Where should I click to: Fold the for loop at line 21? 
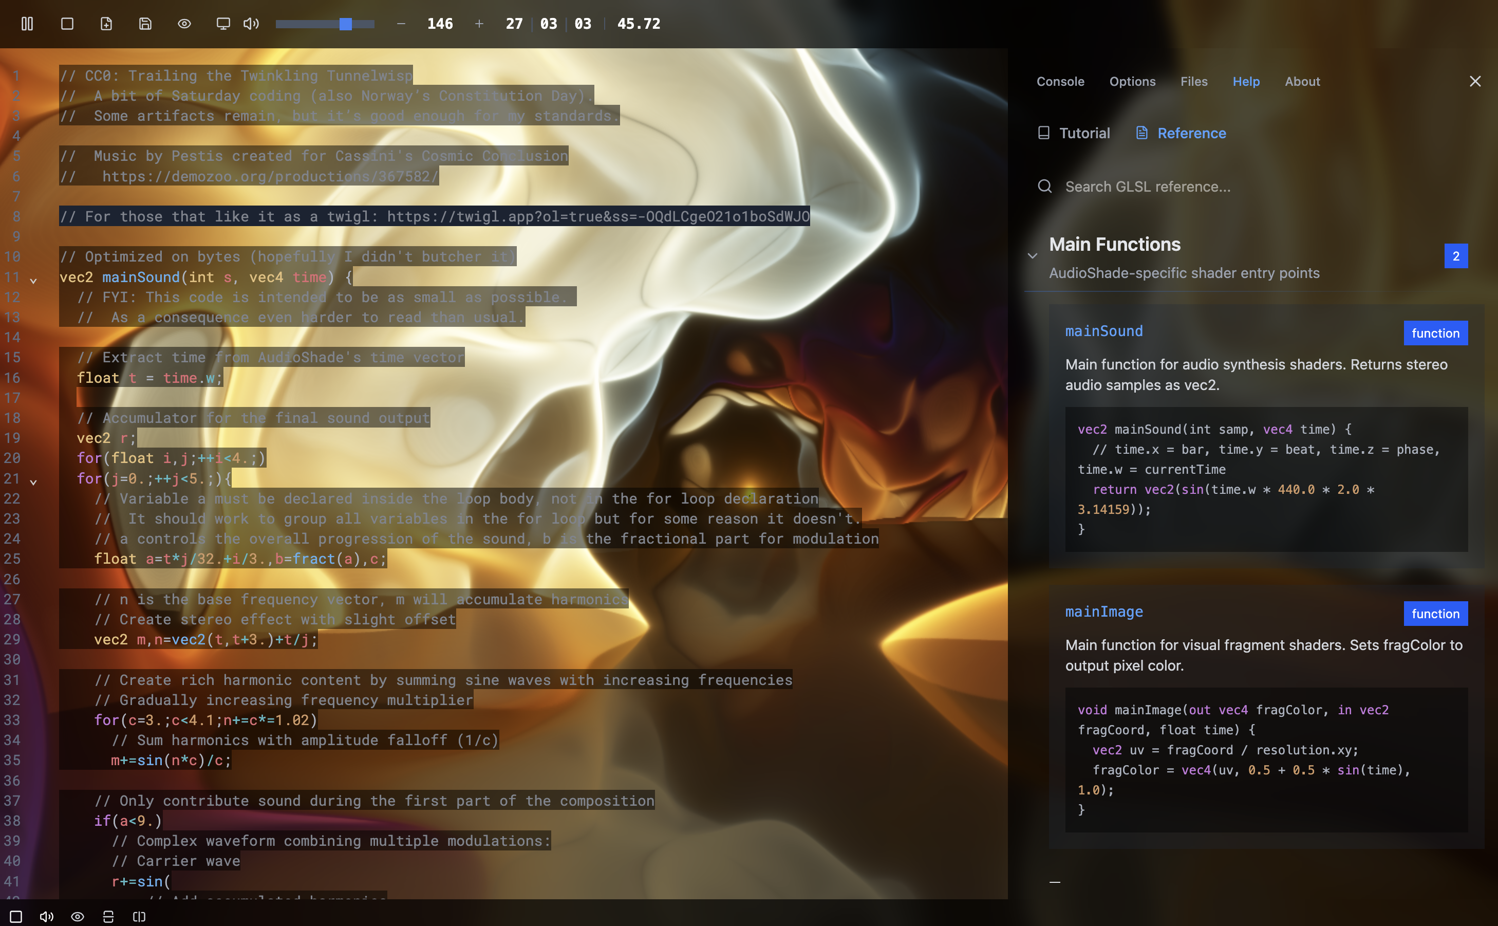tap(34, 483)
